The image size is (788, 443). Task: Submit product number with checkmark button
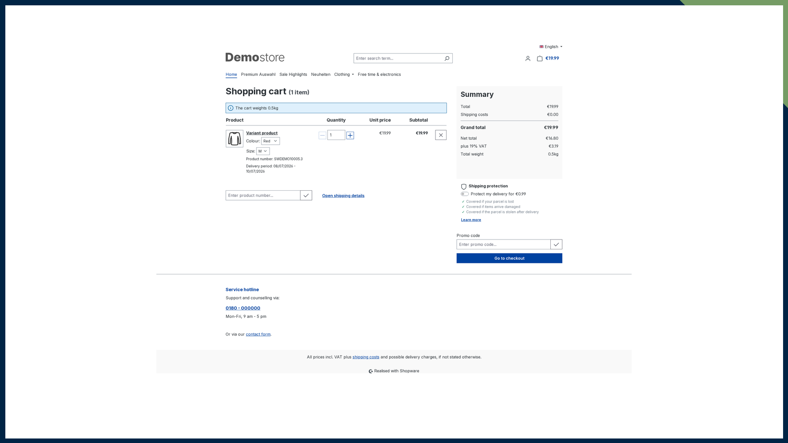pos(306,196)
